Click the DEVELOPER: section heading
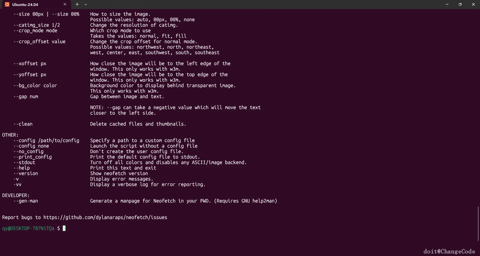 (x=16, y=196)
